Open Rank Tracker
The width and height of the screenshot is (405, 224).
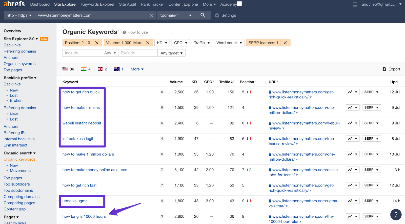pos(152,4)
